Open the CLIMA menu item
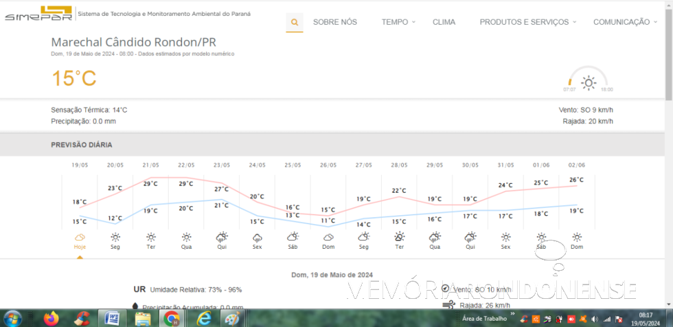673x327 pixels. click(x=444, y=22)
